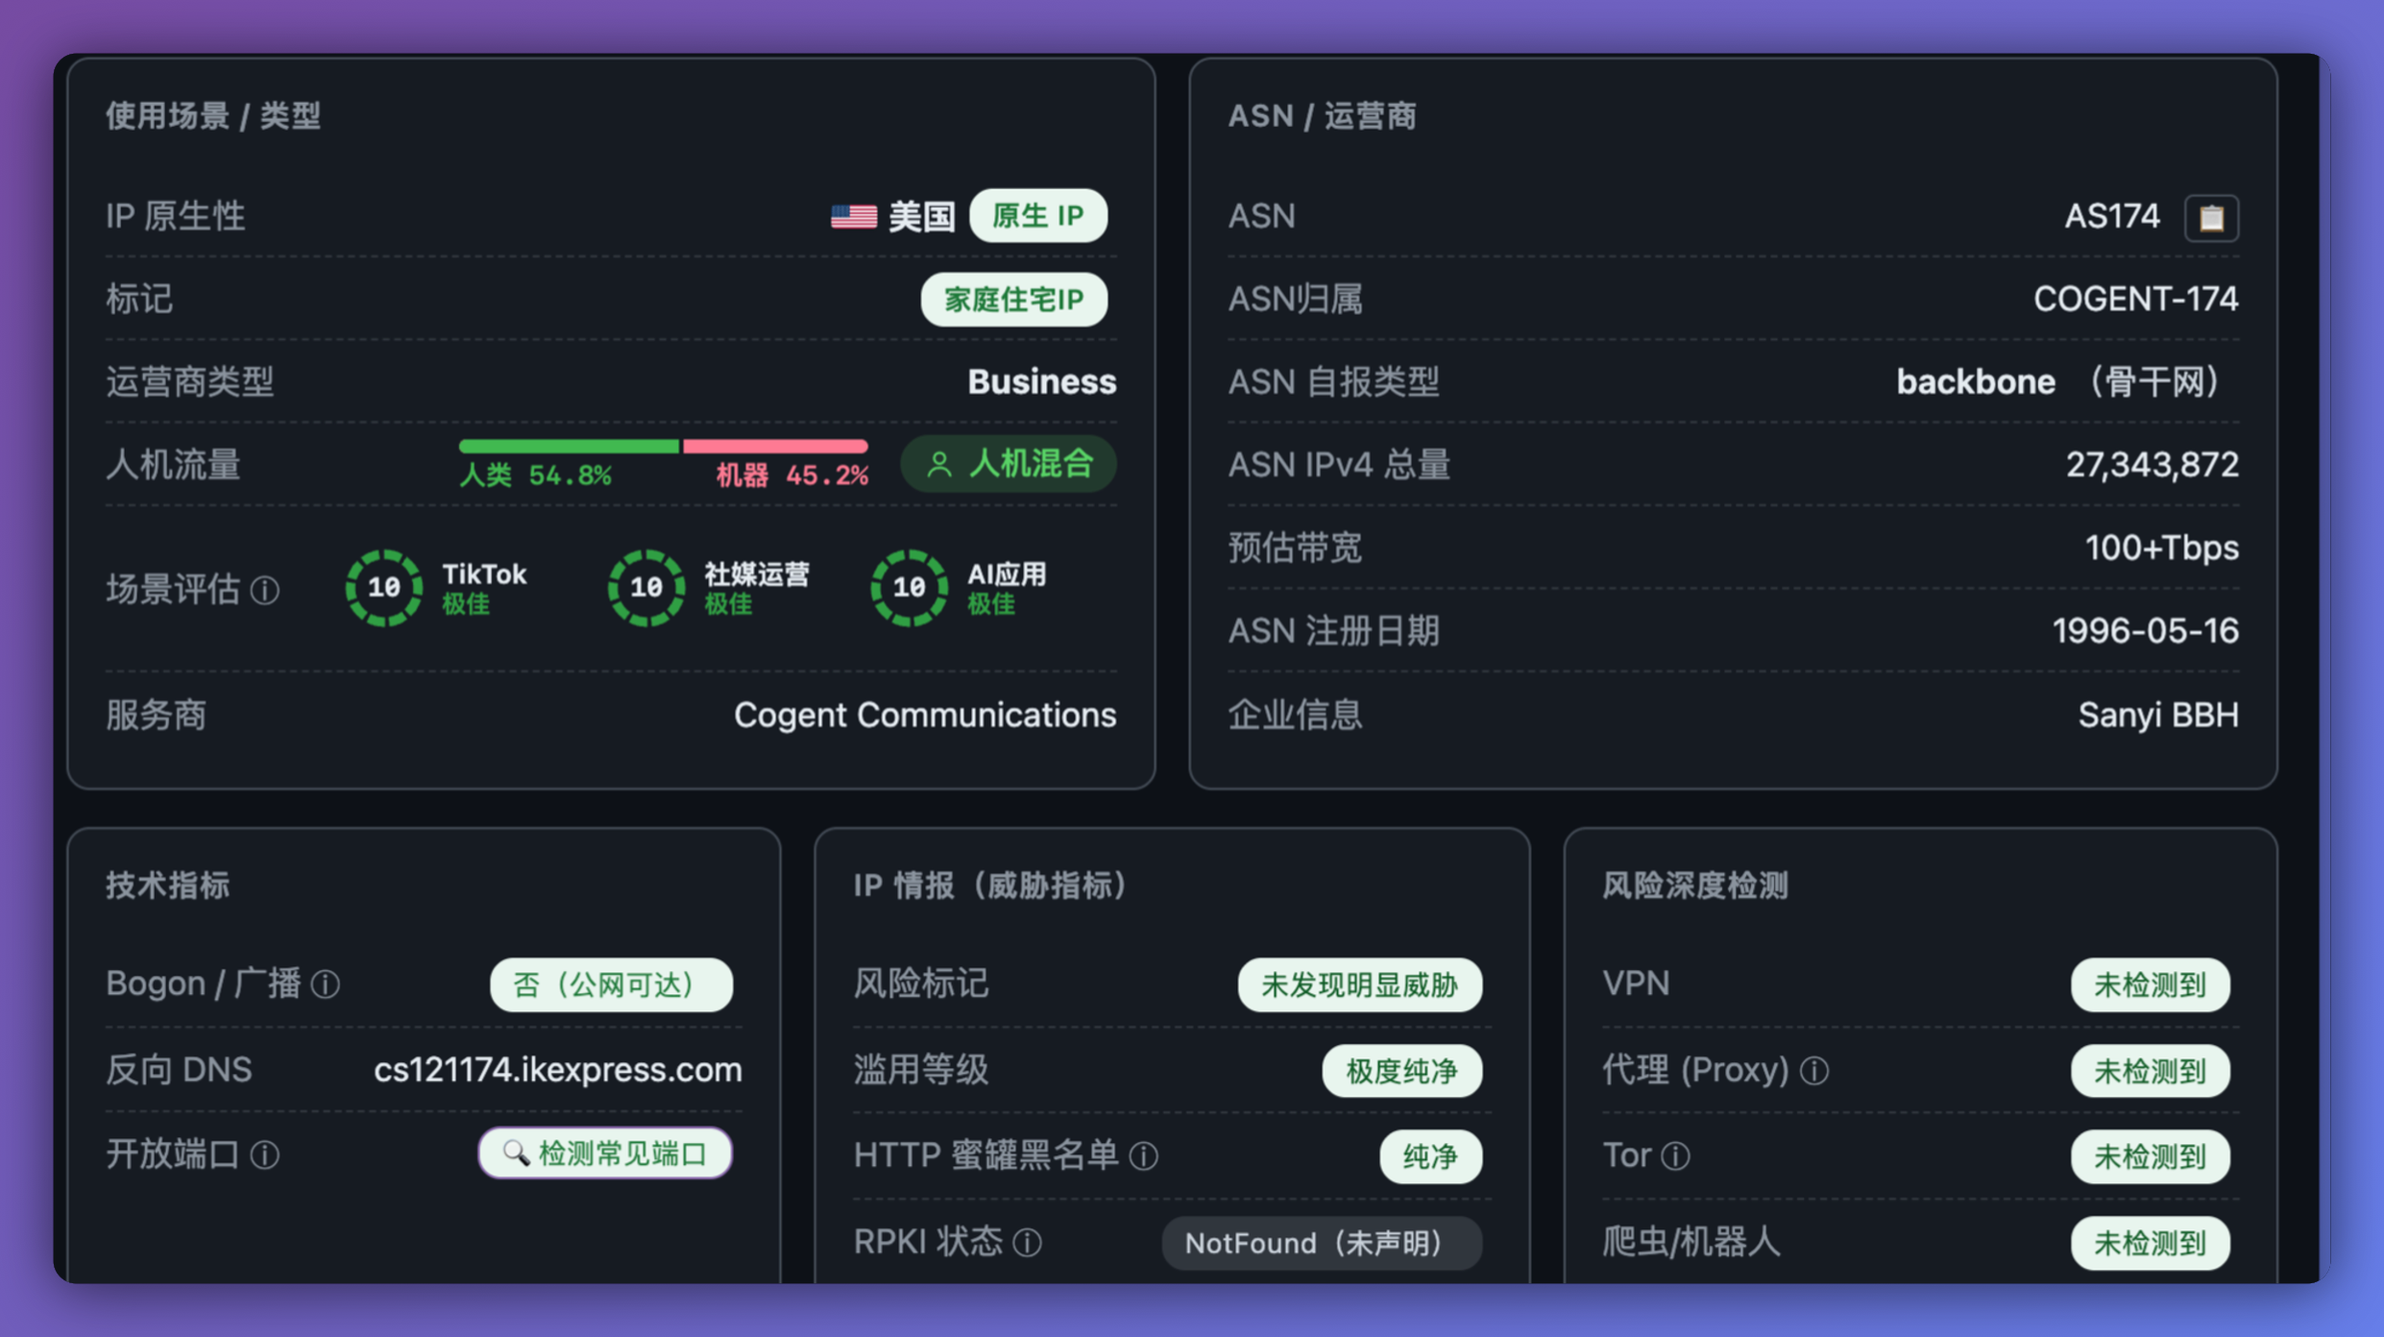This screenshot has height=1337, width=2384.
Task: Click the VPN row's 未检测到 badge
Action: pyautogui.click(x=2150, y=985)
